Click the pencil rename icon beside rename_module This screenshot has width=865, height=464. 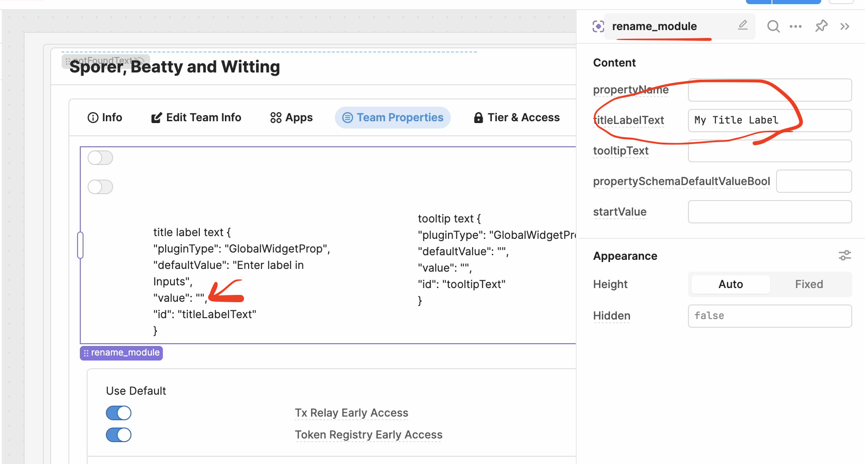[x=743, y=26]
